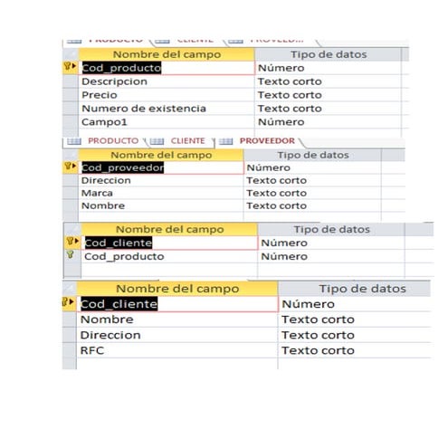The height and width of the screenshot is (448, 448).
Task: Click the table icon on CLIENTE tab
Action: point(157,141)
